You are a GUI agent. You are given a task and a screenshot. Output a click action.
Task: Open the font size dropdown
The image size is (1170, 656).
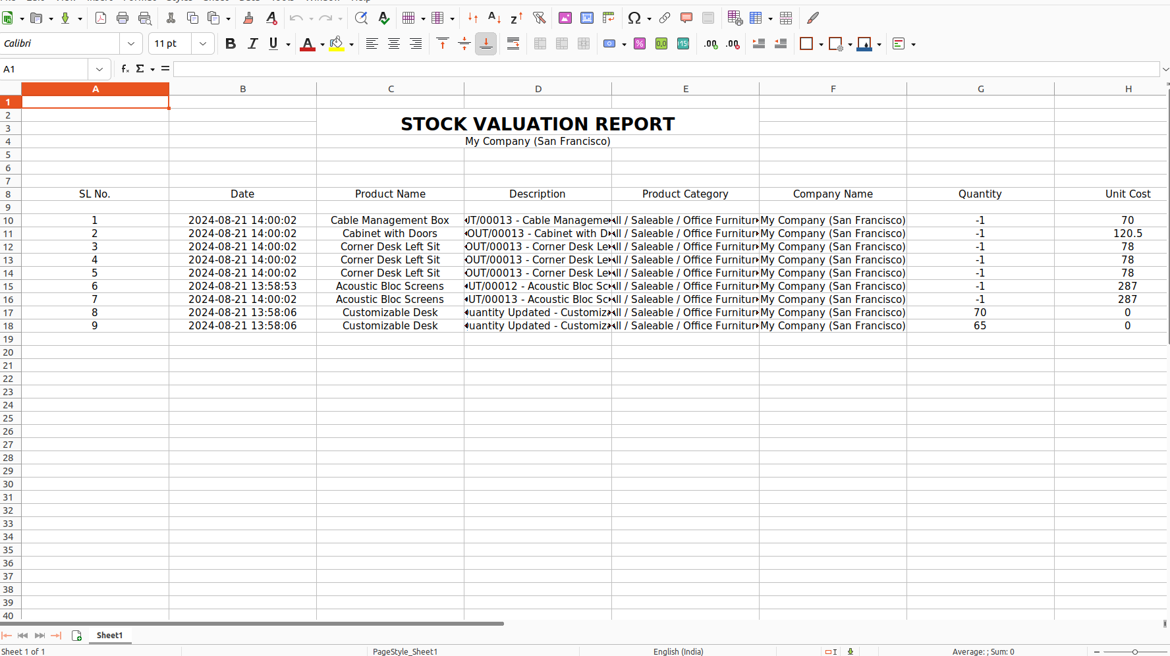(x=203, y=43)
